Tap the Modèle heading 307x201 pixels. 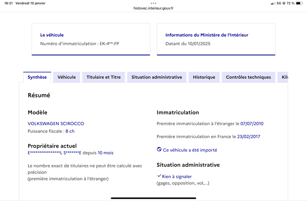(x=37, y=113)
